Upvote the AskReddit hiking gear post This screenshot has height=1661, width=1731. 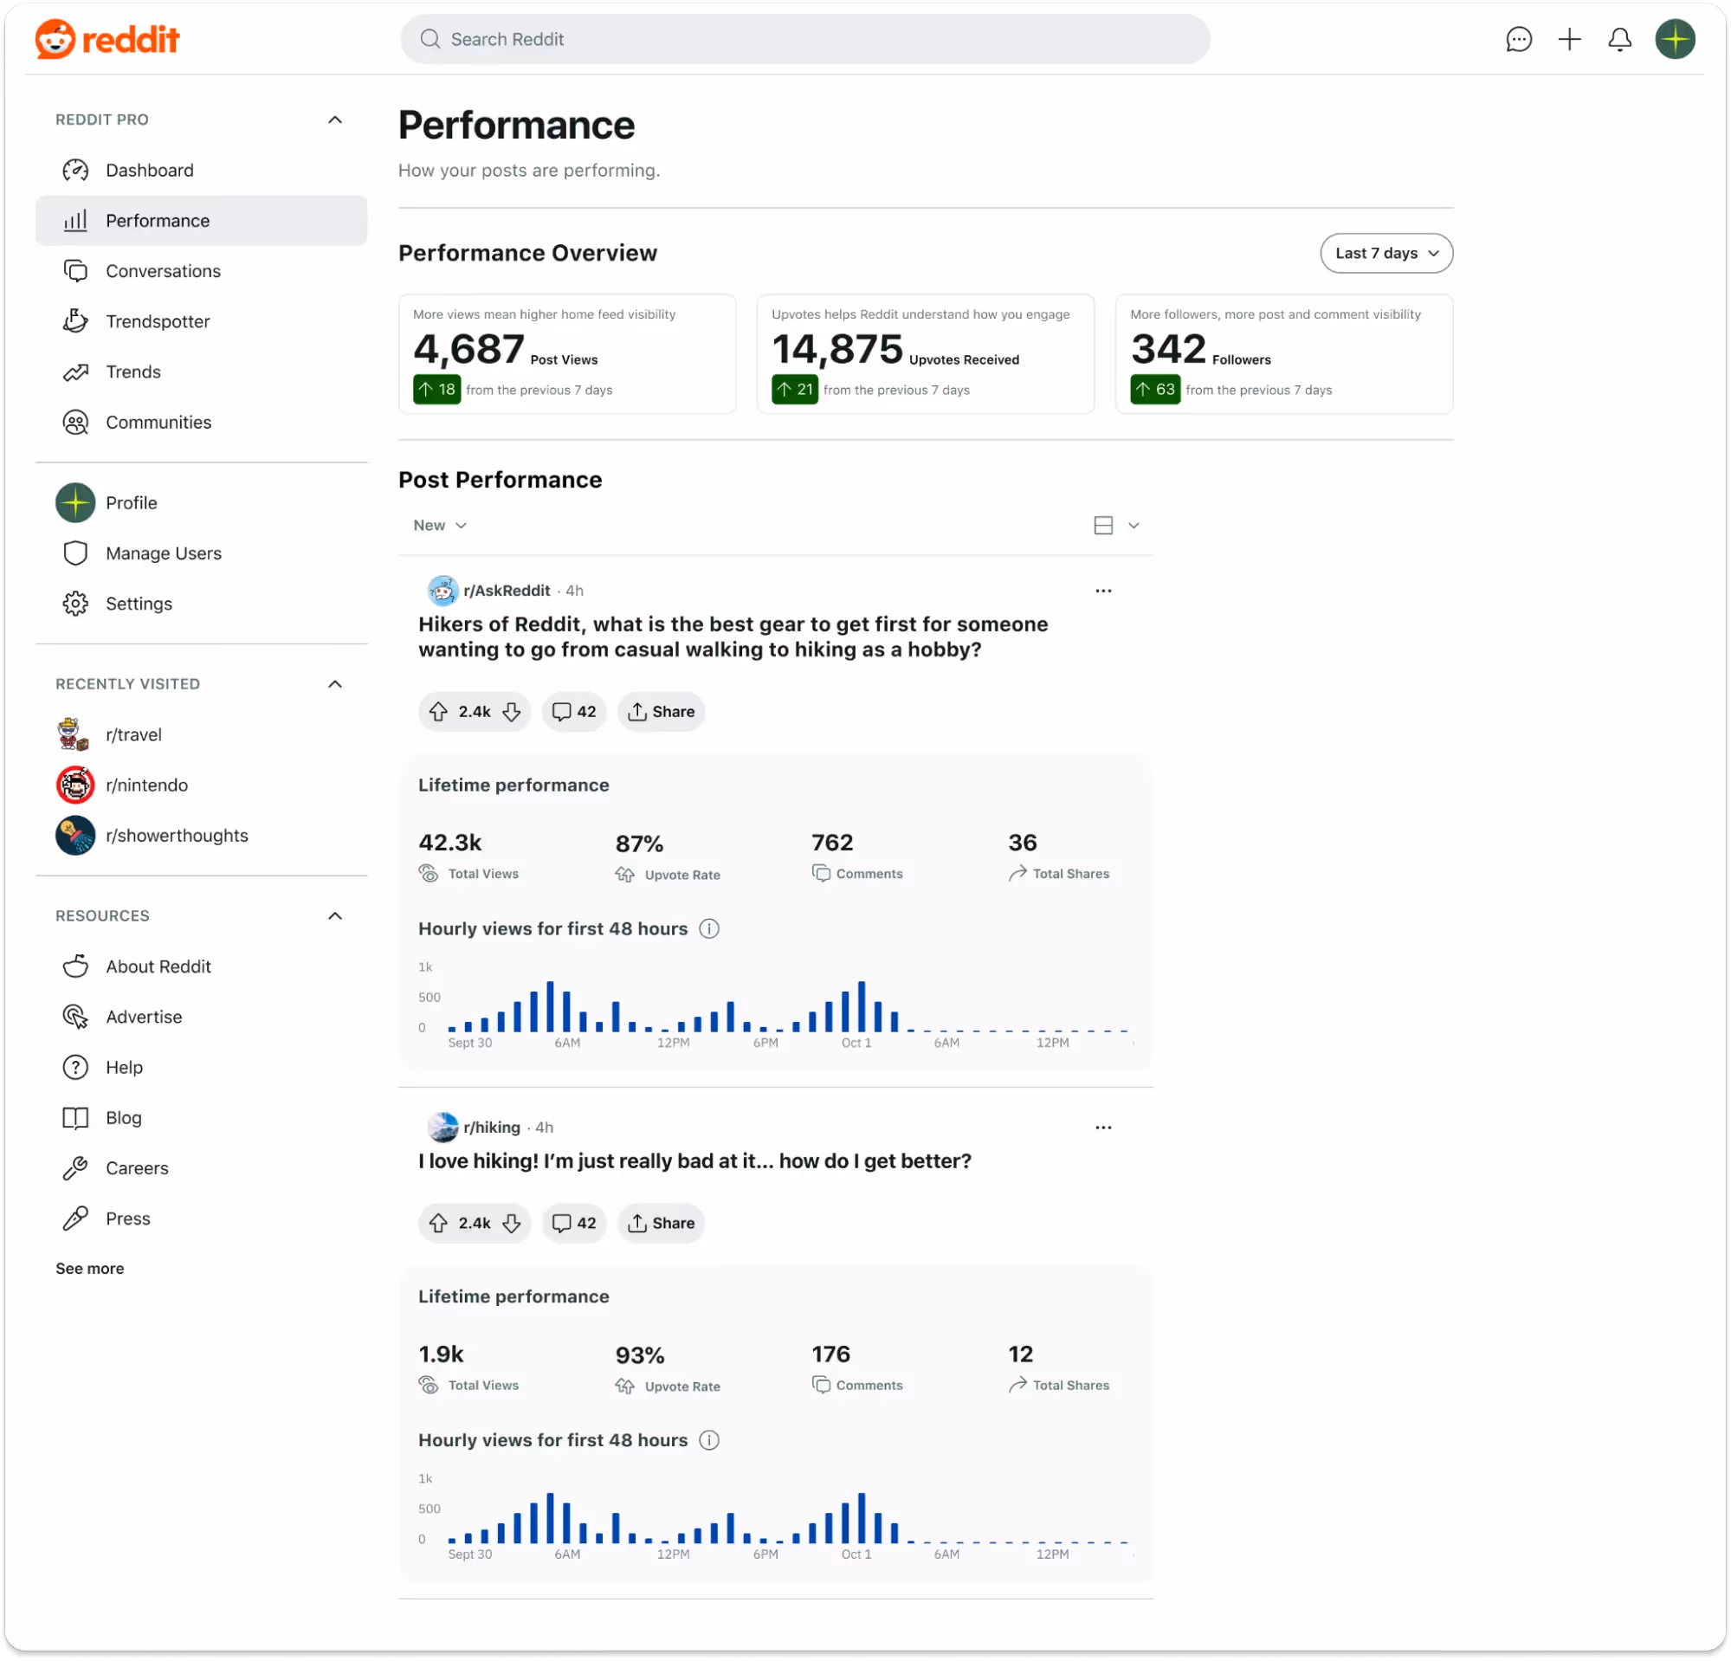[x=438, y=711]
